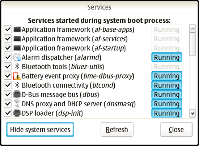Select 'D-Bus message bus (dbus)' label
The height and width of the screenshot is (146, 199).
pyautogui.click(x=60, y=95)
